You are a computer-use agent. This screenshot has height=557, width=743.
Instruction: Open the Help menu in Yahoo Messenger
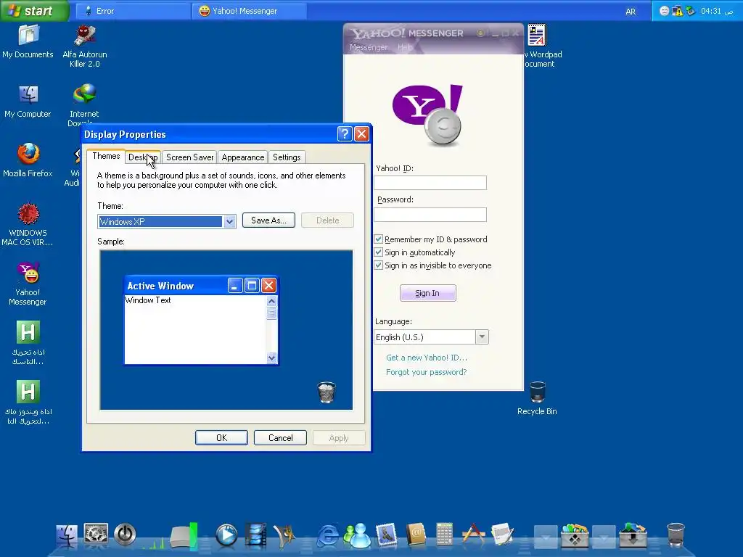point(405,47)
